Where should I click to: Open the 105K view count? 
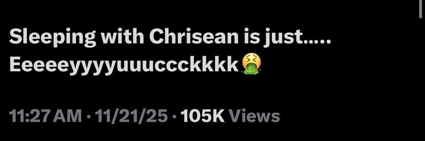pyautogui.click(x=203, y=116)
